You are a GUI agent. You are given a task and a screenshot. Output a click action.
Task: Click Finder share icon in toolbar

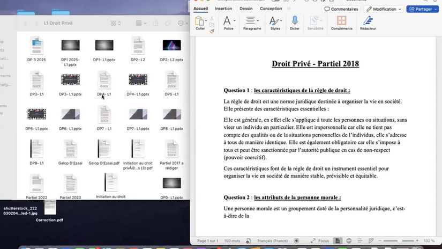point(156,23)
